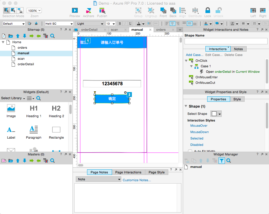Collapse the Home tree node
269x214 pixels.
coord(3,42)
